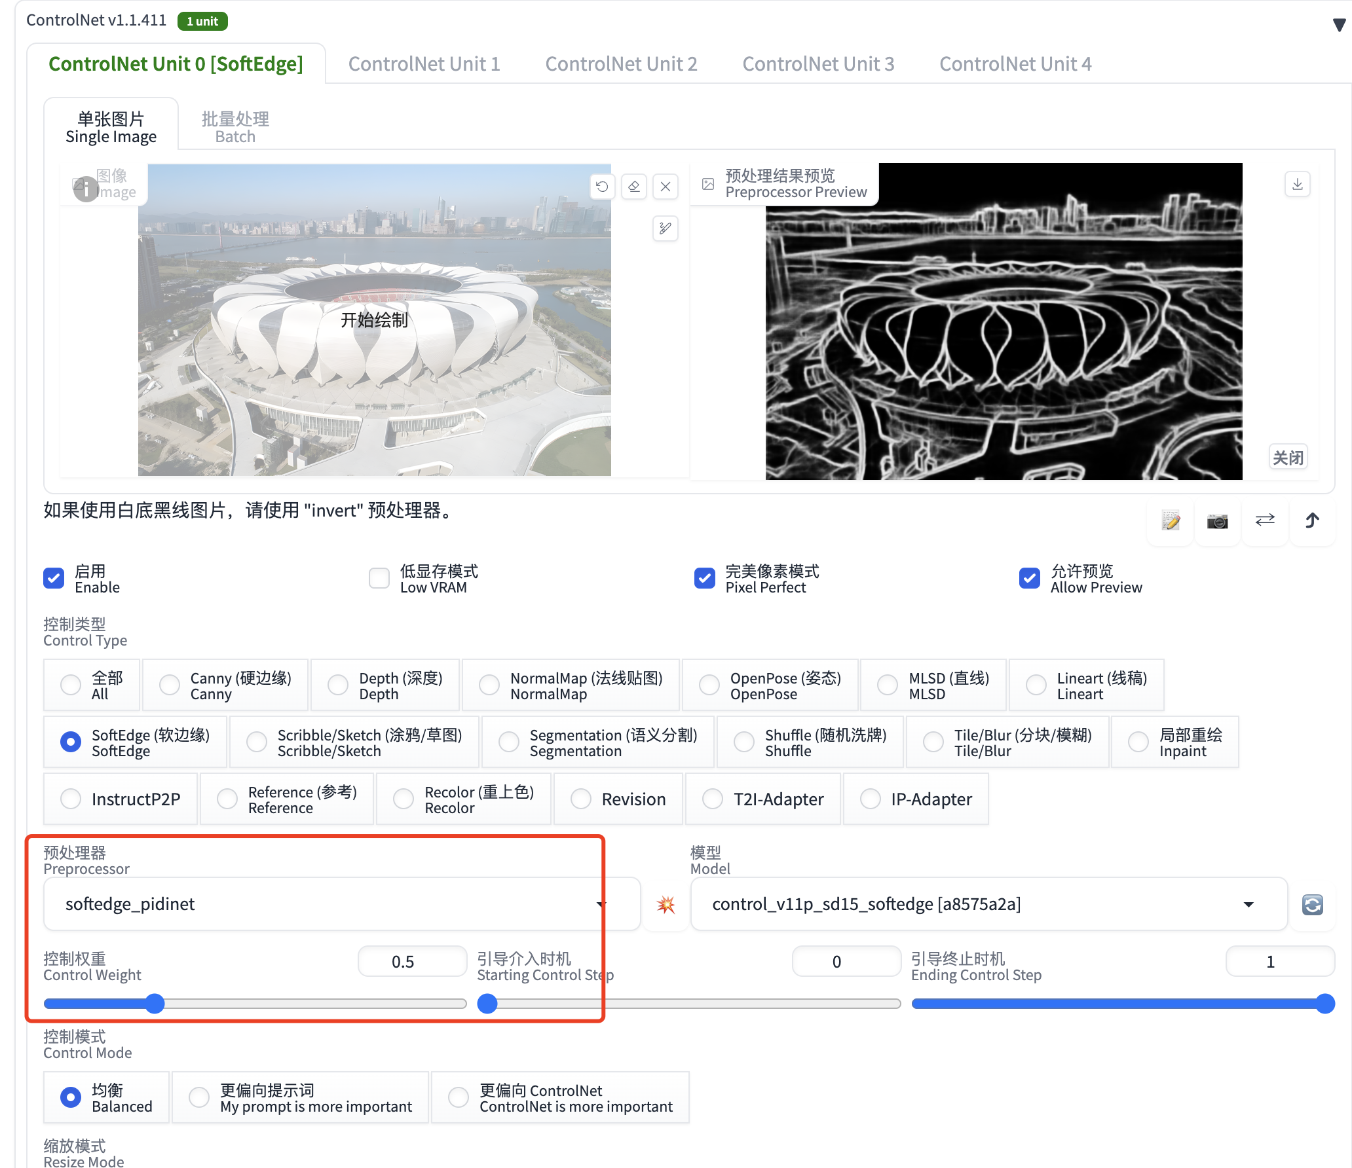The height and width of the screenshot is (1168, 1352).
Task: Select ControlNet is more important mode
Action: click(x=561, y=1097)
